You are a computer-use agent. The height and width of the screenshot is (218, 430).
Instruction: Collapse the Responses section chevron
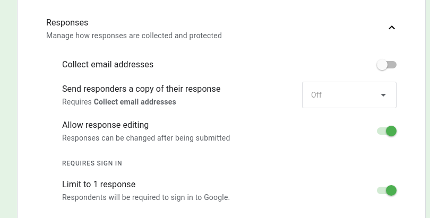pyautogui.click(x=392, y=28)
